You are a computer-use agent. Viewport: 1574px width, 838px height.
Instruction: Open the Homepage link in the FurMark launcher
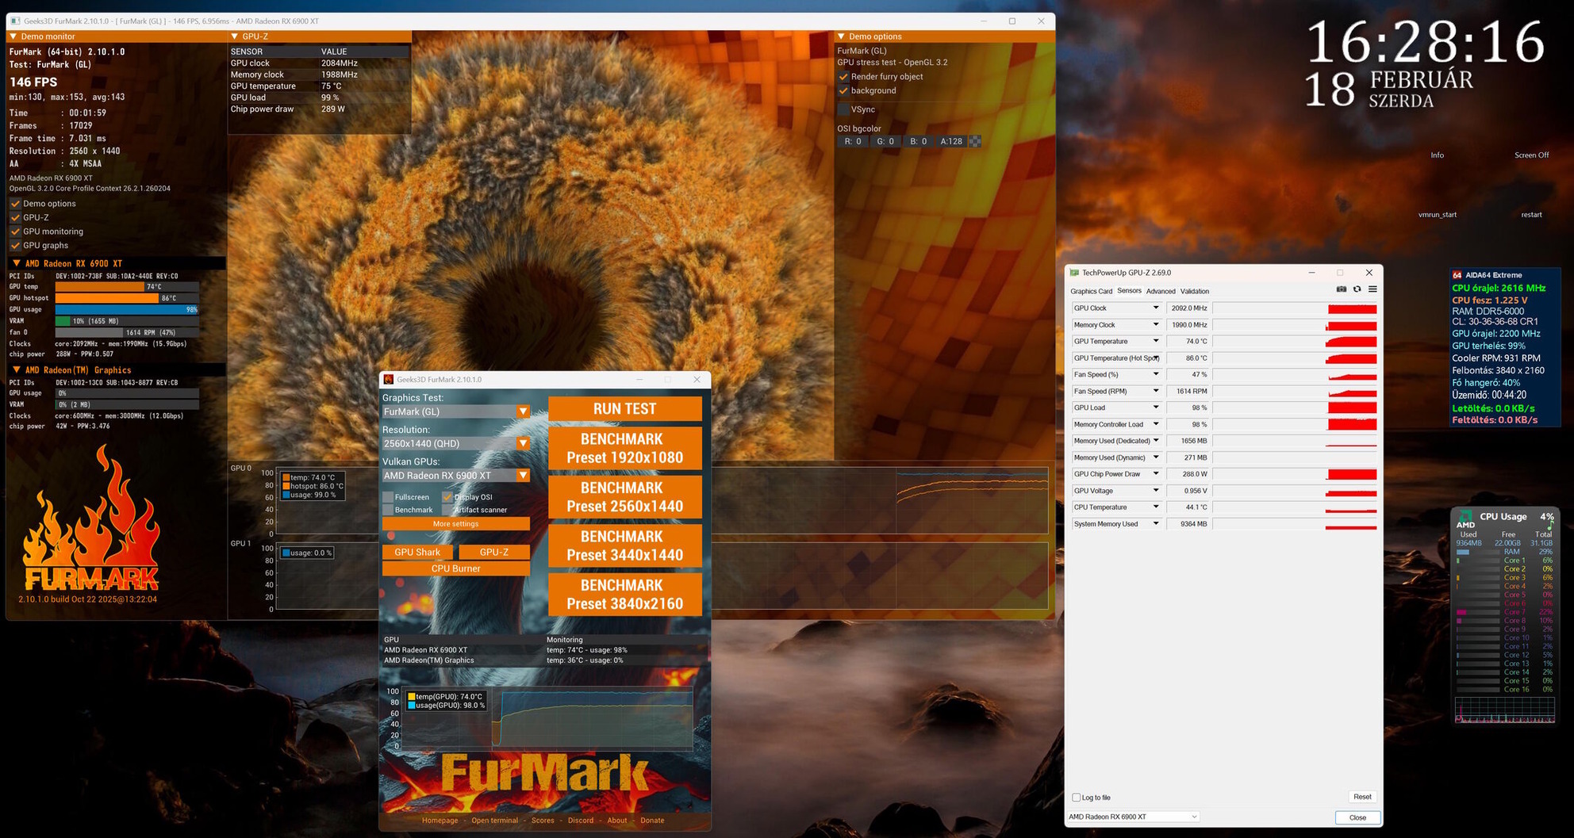[x=440, y=821]
